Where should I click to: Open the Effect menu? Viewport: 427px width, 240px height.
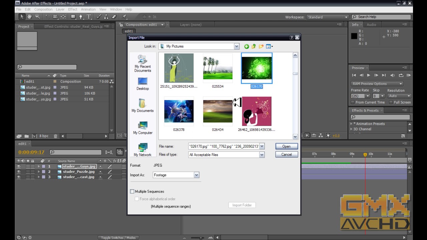click(x=73, y=9)
